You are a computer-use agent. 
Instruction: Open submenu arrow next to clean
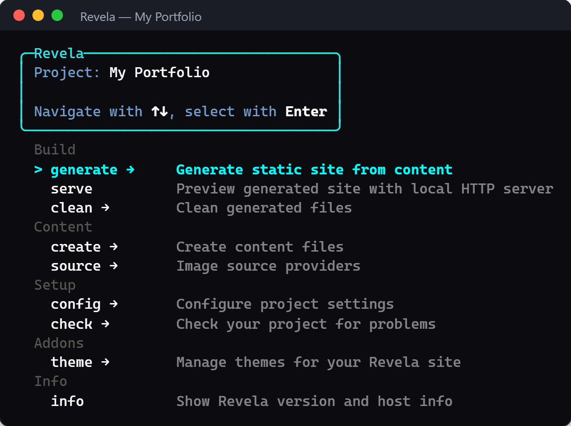[105, 208]
